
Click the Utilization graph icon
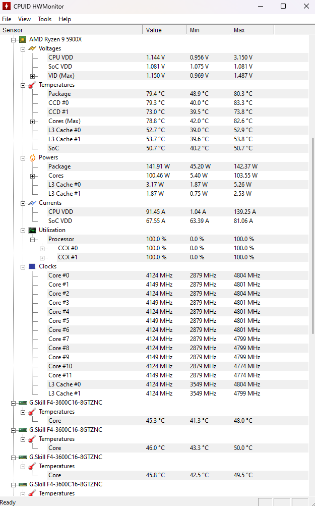click(32, 230)
